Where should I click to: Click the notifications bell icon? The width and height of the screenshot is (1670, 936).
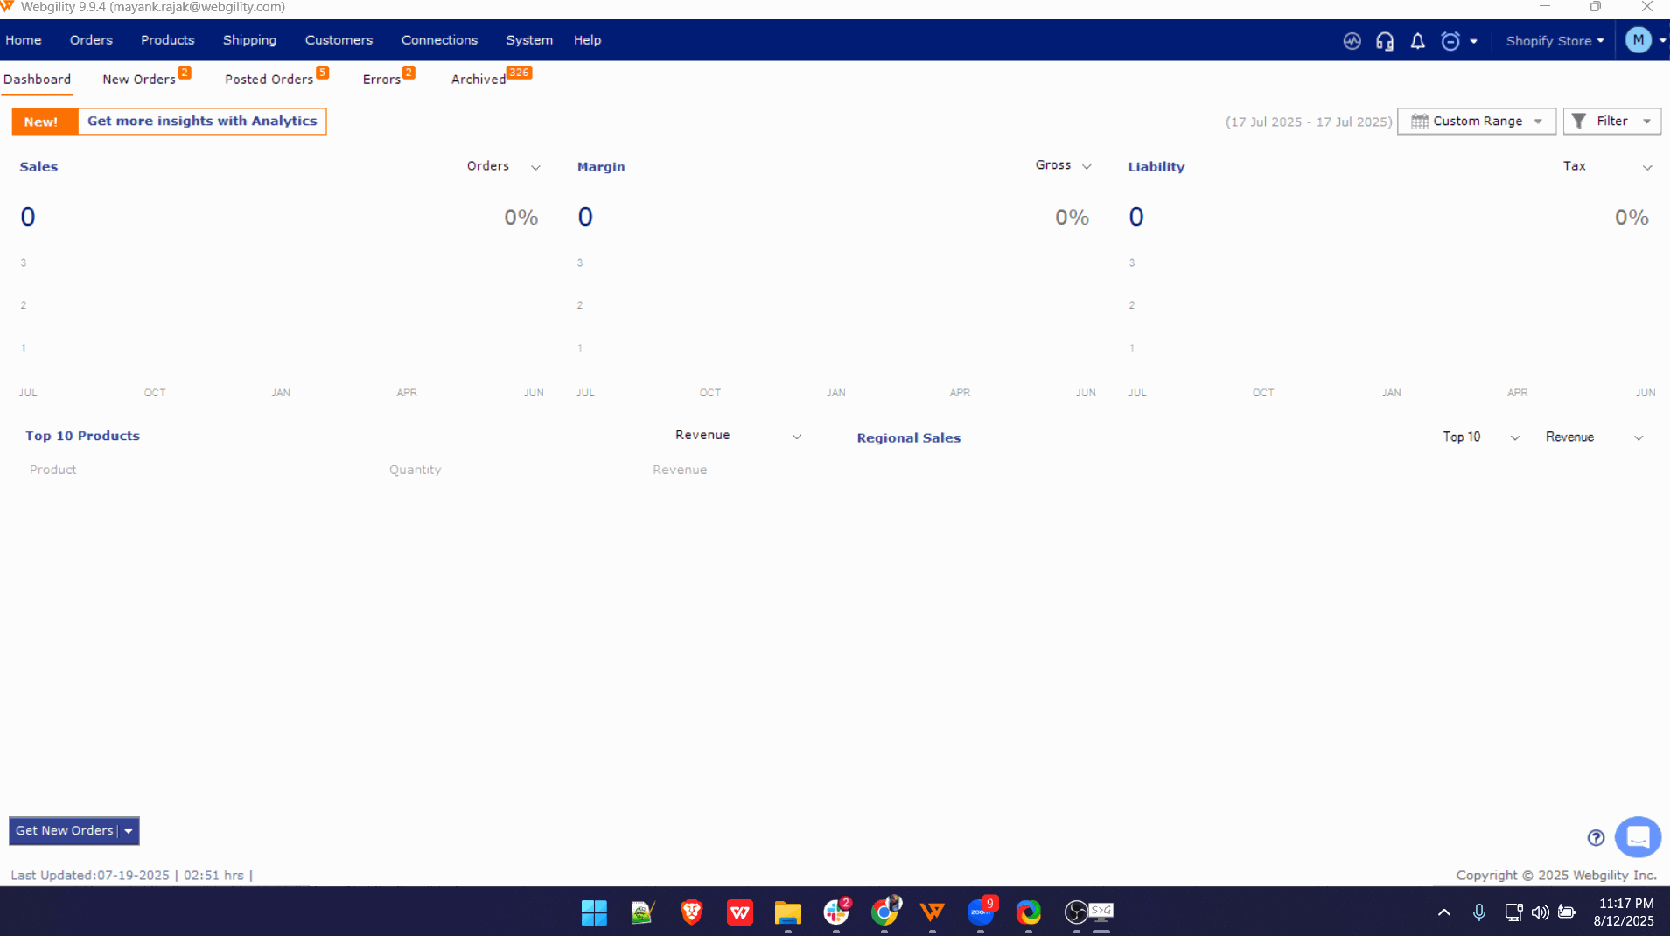point(1417,41)
